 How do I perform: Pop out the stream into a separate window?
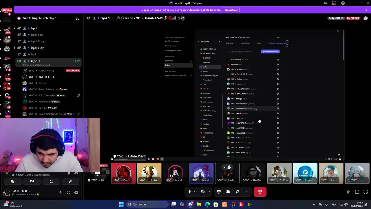click(357, 192)
